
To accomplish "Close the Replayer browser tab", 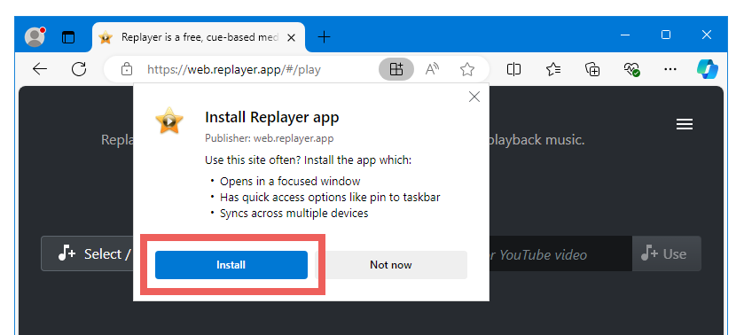I will click(x=292, y=37).
